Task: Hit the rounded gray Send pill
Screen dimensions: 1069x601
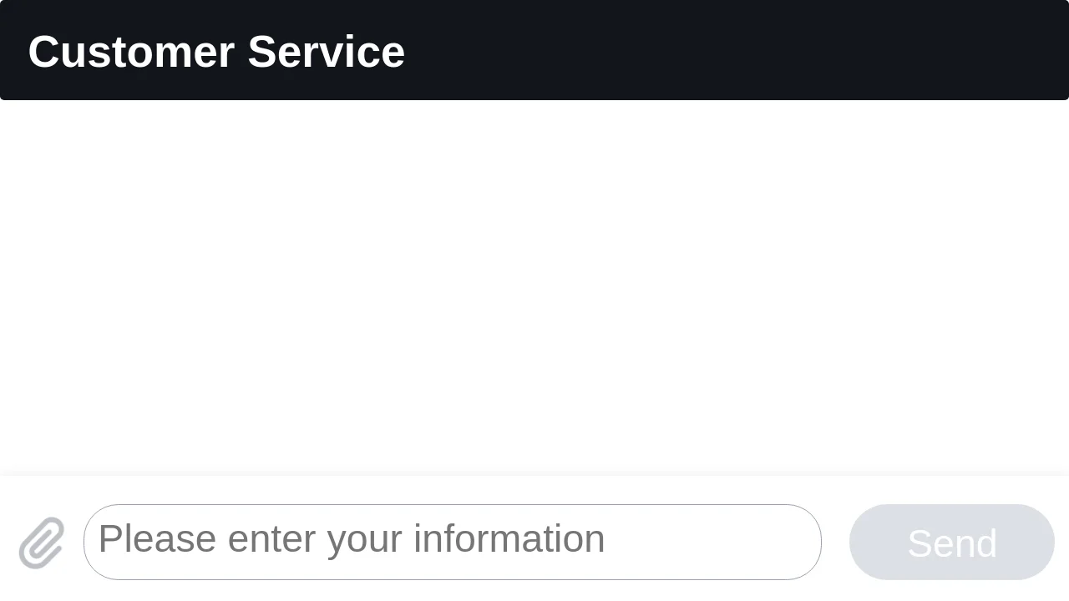Action: point(952,543)
